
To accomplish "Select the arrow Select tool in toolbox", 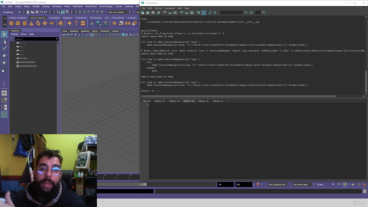I will 4,34.
